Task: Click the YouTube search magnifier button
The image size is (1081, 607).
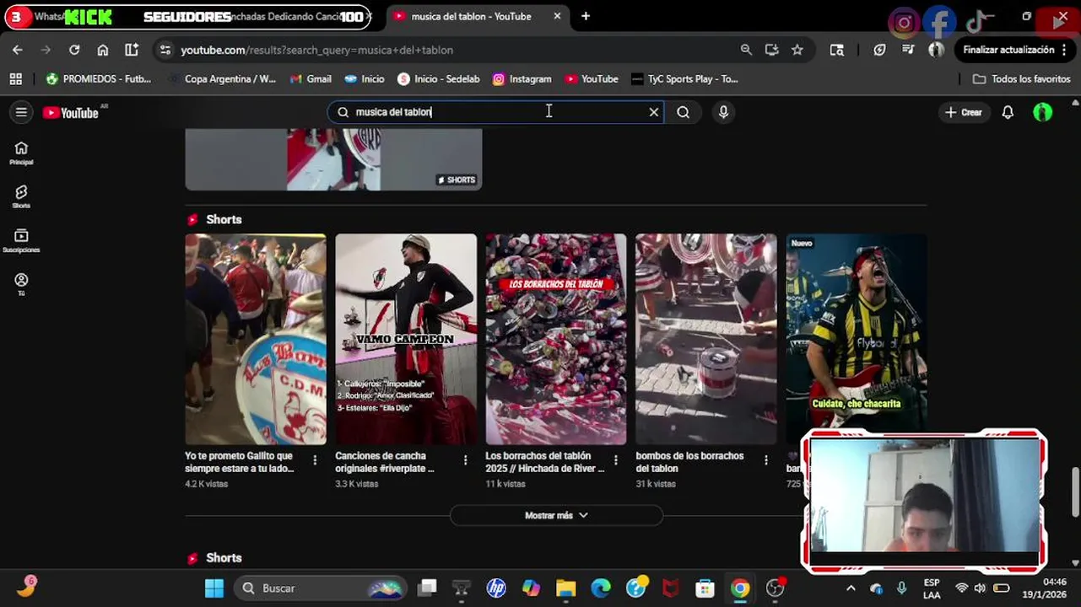Action: (683, 112)
